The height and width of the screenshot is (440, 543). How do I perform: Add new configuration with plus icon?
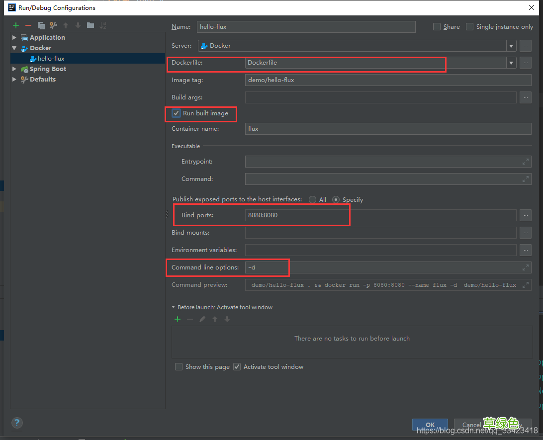[16, 25]
